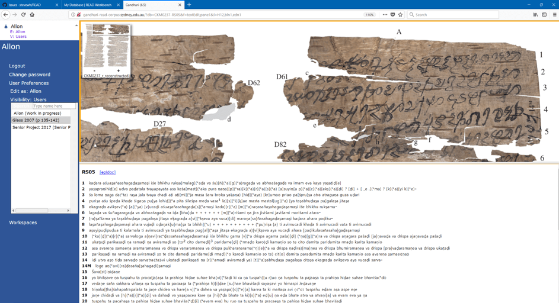The image size is (559, 303).
Task: Click the Type name here search field
Action: click(x=53, y=106)
